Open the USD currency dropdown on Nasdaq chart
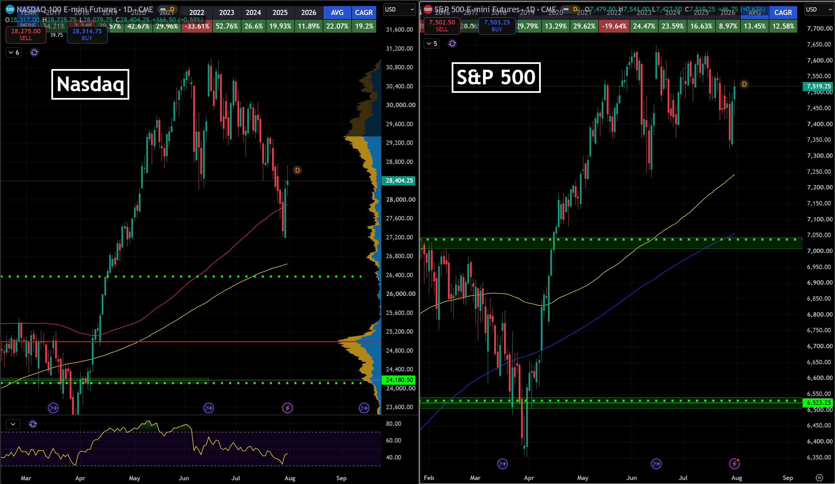Image resolution: width=835 pixels, height=484 pixels. [399, 10]
